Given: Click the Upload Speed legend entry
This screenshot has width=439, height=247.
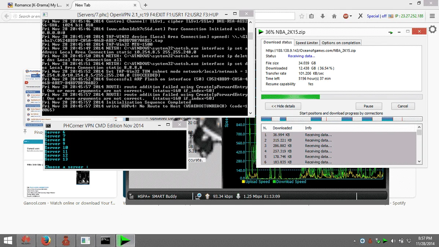Looking at the screenshot, I should [256, 181].
